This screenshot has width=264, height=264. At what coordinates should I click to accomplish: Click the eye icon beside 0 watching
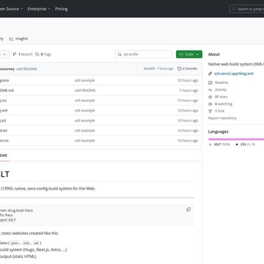pyautogui.click(x=210, y=104)
